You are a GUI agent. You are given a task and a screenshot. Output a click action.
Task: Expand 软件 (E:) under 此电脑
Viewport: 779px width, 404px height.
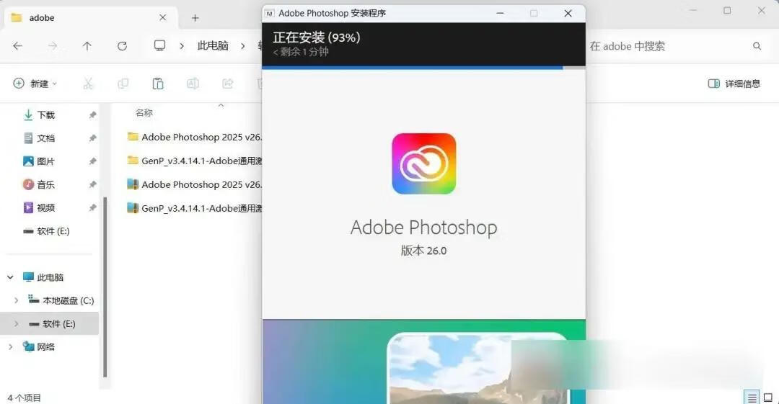tap(17, 323)
